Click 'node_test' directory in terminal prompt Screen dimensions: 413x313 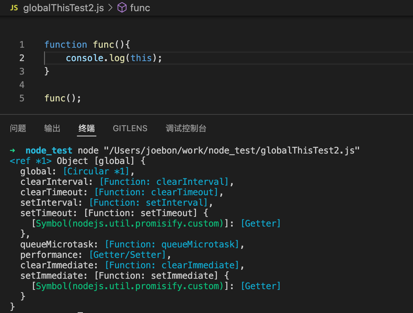click(x=49, y=150)
